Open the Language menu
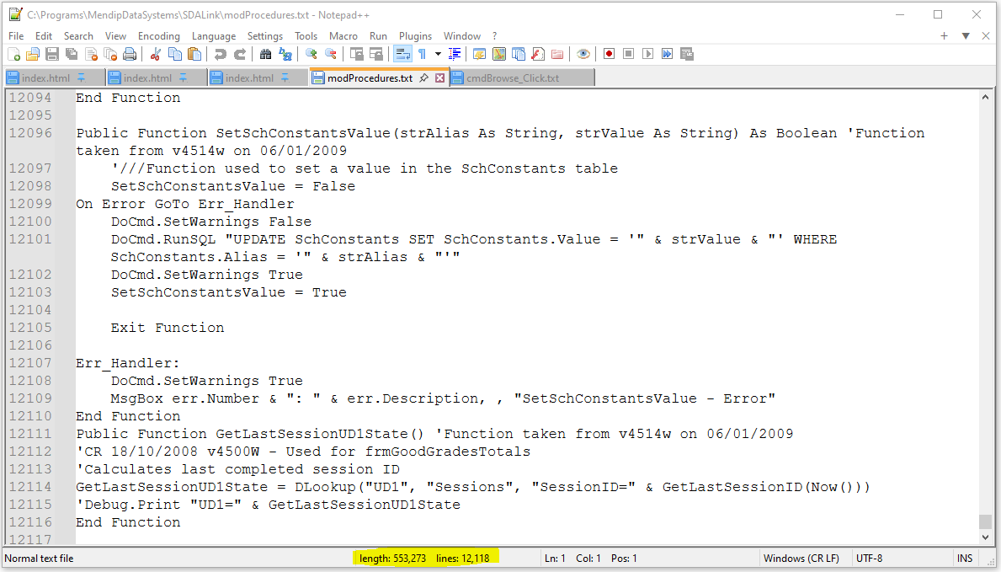1001x572 pixels. pos(214,35)
